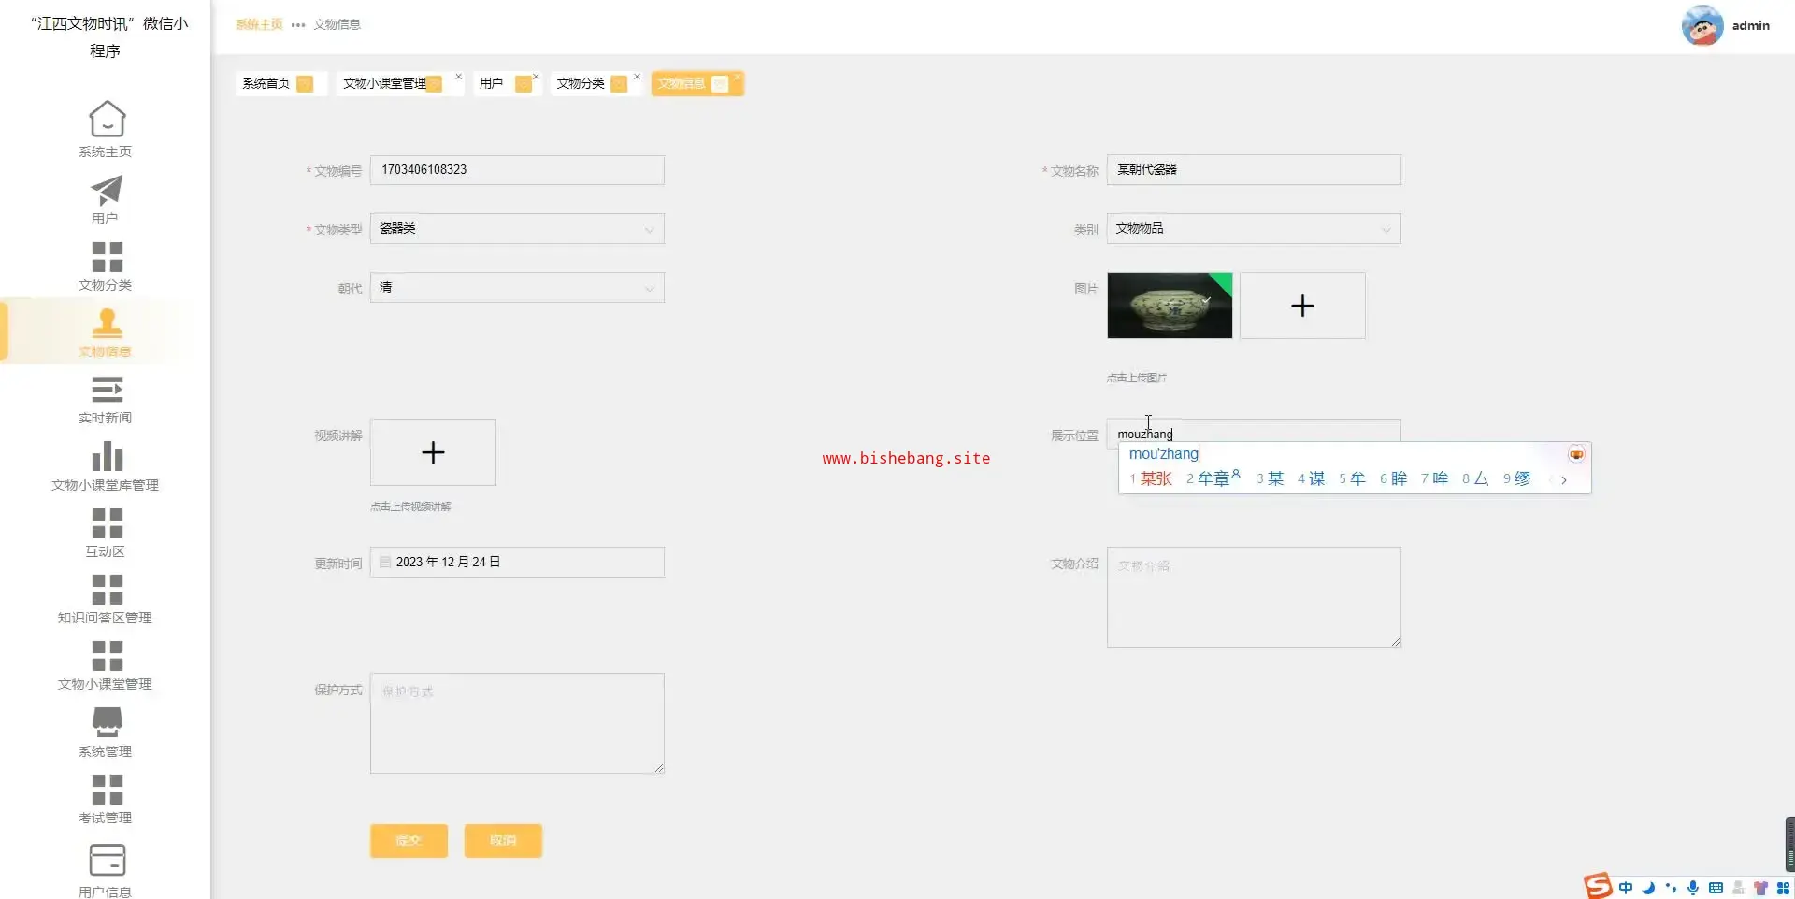Open 系统主页 in the sidebar

(x=106, y=129)
